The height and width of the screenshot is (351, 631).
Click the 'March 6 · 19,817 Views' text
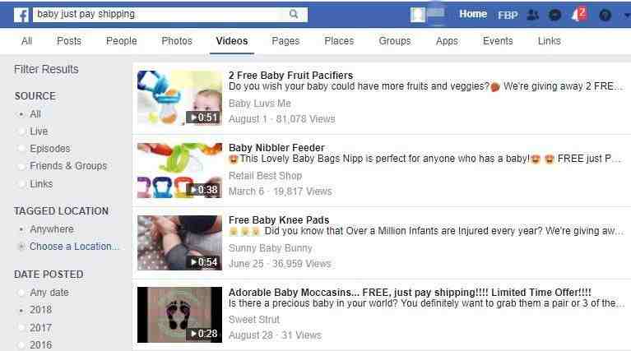pos(280,192)
